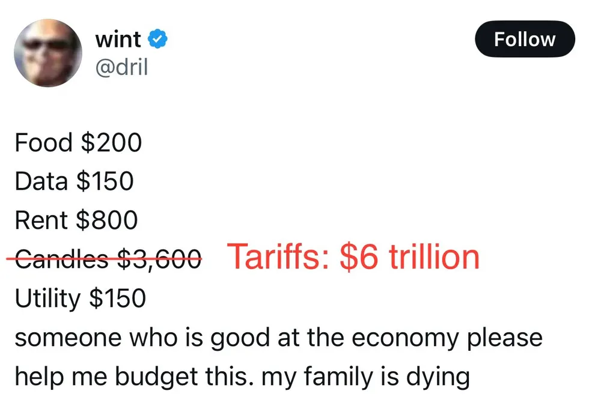Click the red $6 trillion amount
The width and height of the screenshot is (601, 418).
(x=409, y=257)
